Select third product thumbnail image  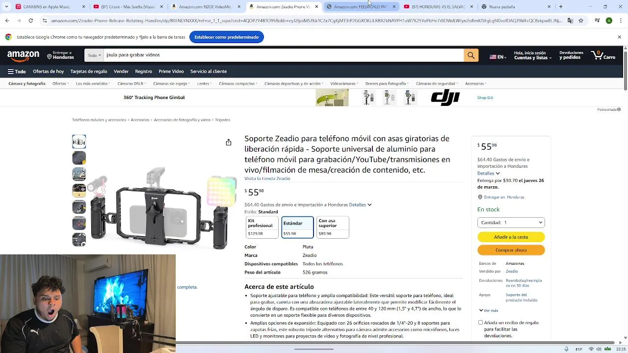[x=79, y=174]
